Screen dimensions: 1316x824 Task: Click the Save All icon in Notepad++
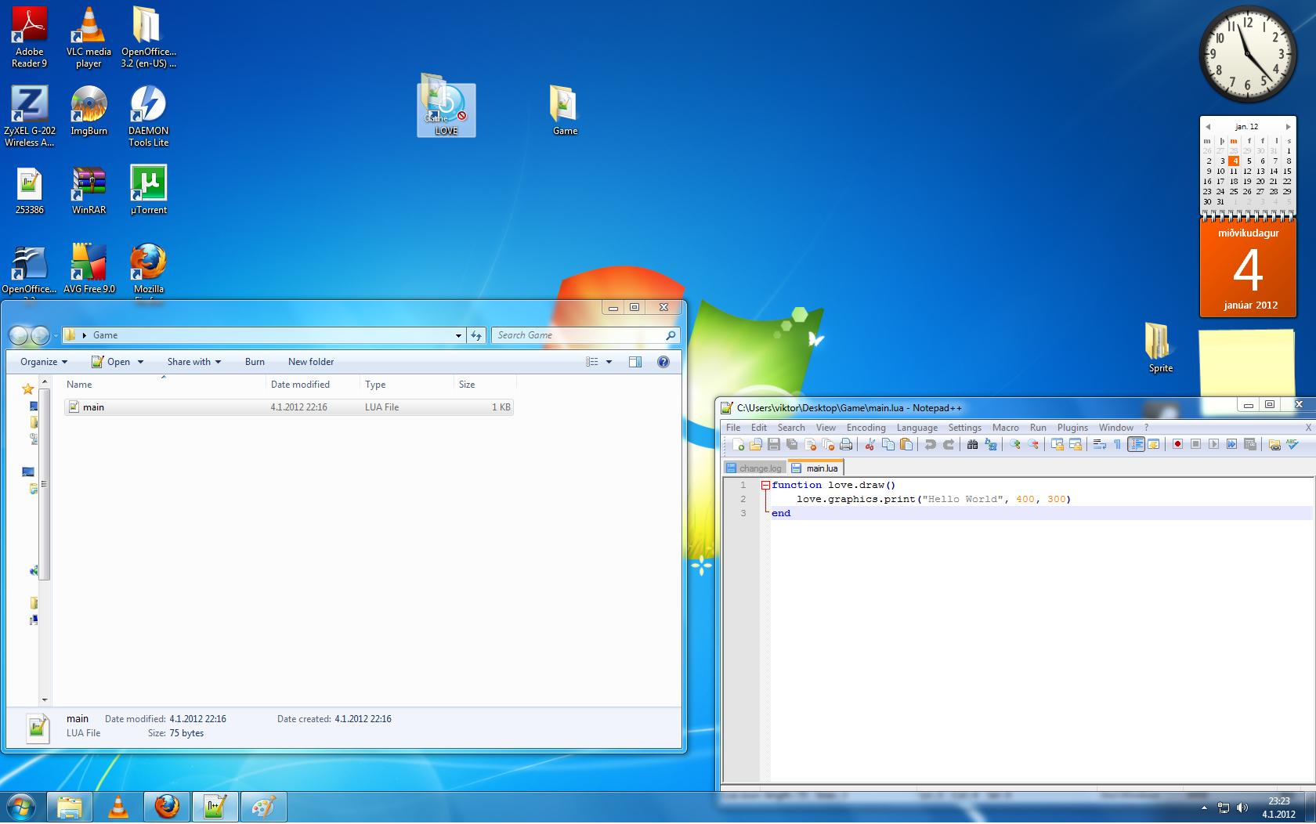point(792,444)
